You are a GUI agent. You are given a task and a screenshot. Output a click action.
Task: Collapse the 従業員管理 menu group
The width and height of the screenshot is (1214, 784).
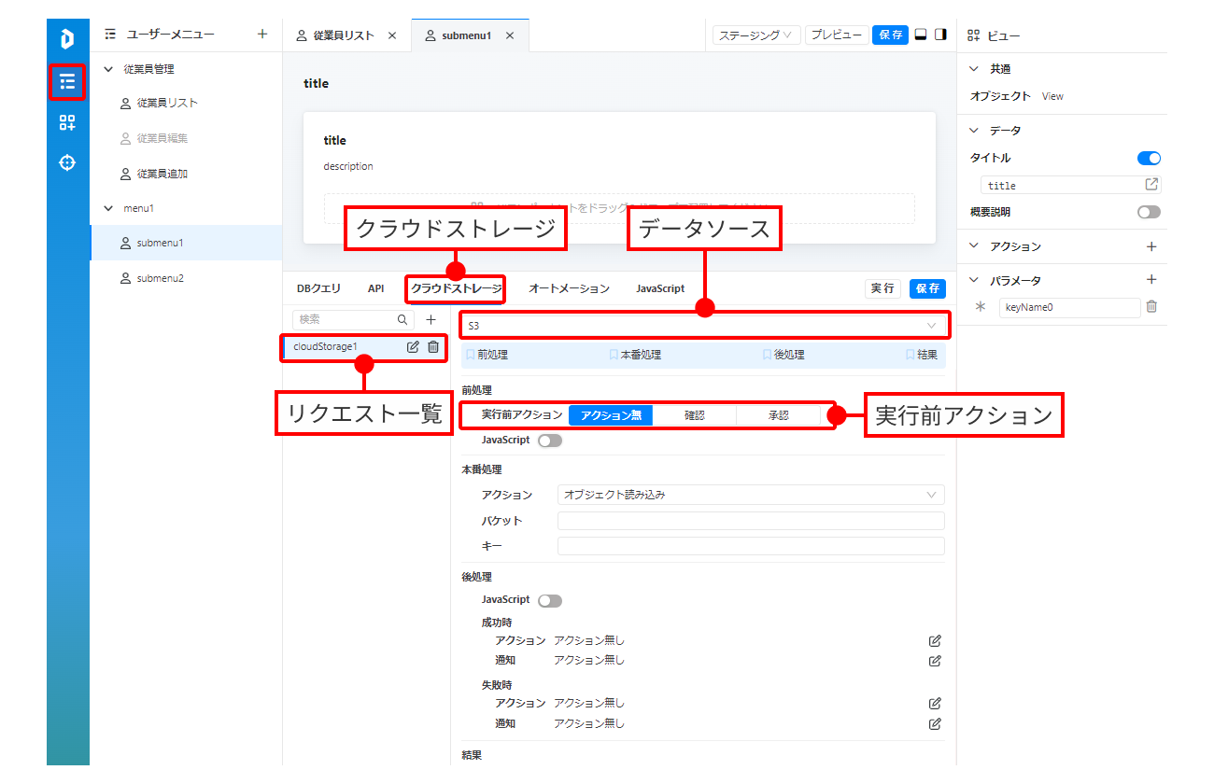point(107,69)
